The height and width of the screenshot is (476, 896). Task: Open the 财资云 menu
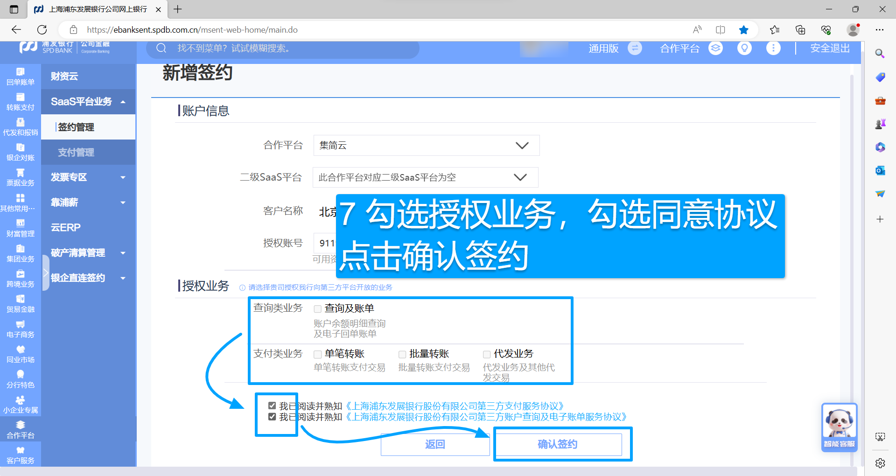(88, 77)
